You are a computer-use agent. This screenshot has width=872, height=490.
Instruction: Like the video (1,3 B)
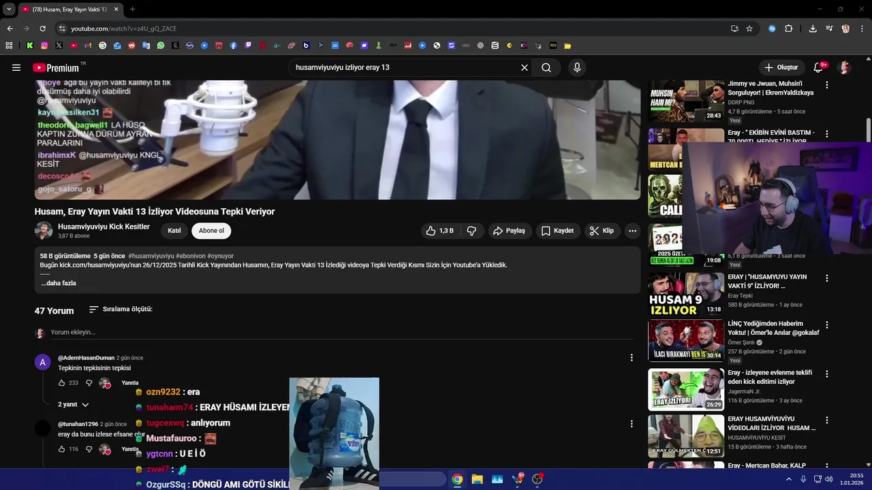pos(439,231)
